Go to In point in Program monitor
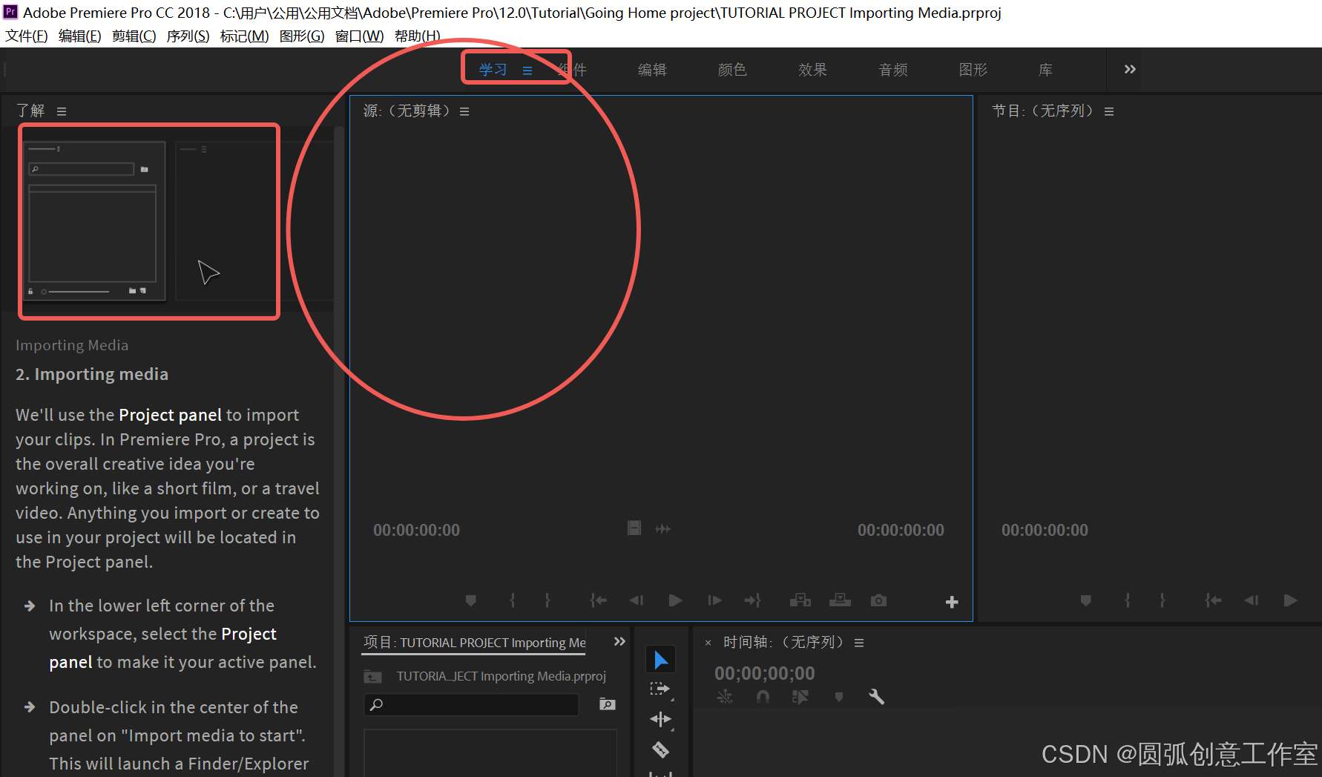The image size is (1322, 777). click(1213, 600)
